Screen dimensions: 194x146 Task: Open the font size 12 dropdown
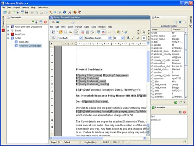pyautogui.click(x=122, y=38)
